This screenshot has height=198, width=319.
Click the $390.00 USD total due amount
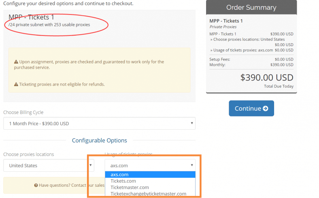267,78
